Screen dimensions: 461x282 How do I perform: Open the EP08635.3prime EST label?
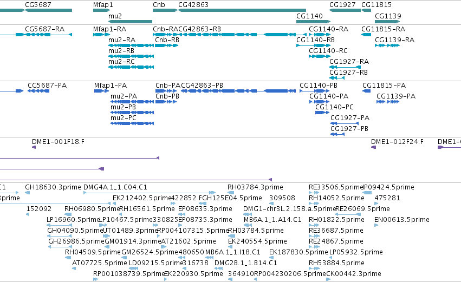(205, 209)
